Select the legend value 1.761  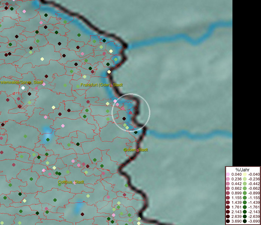[x=236, y=207]
